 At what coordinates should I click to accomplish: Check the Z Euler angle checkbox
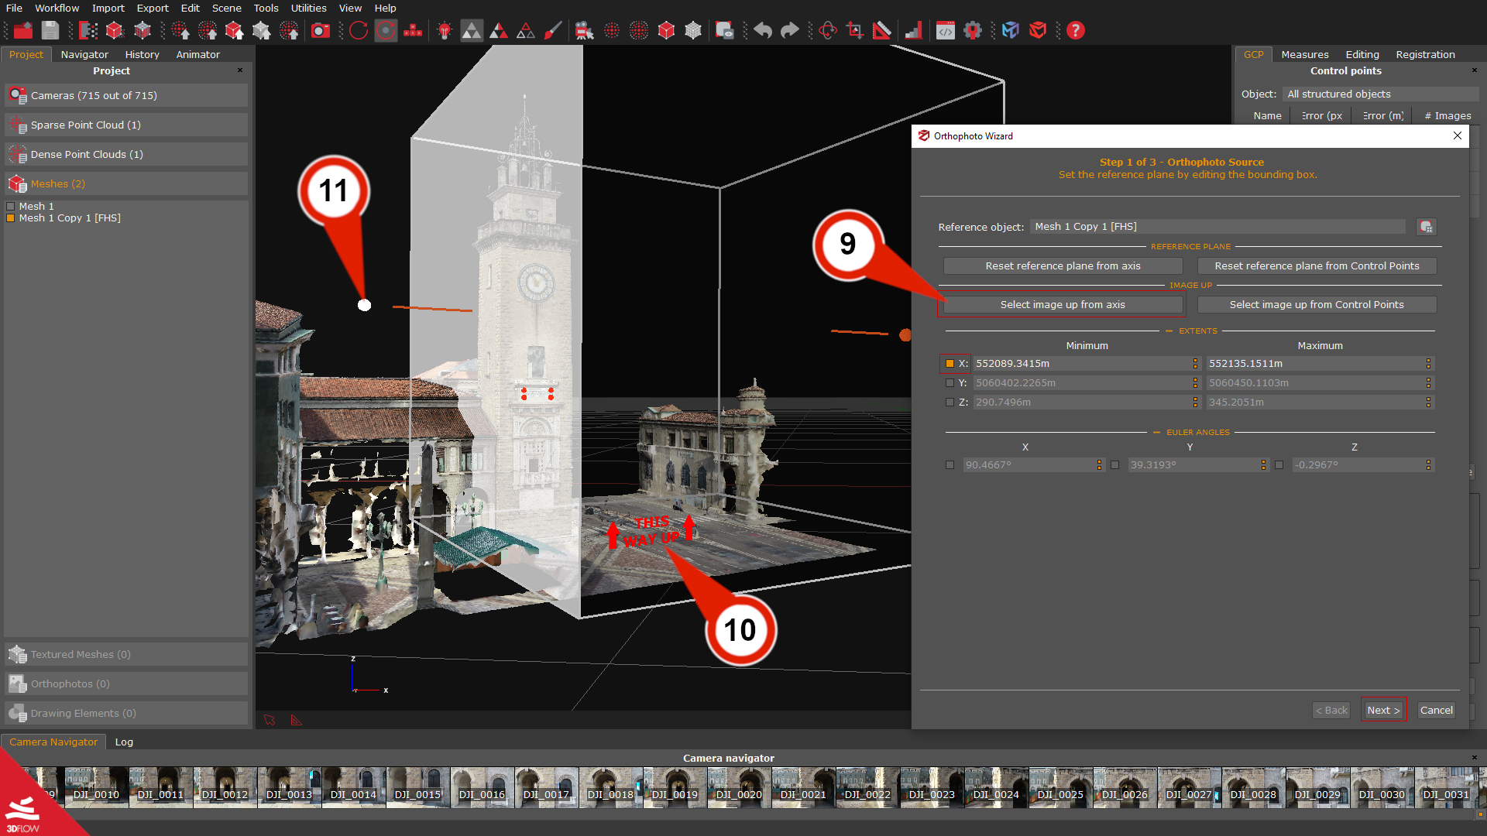(x=1279, y=464)
